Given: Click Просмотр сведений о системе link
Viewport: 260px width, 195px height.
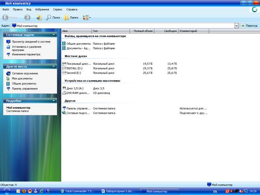Looking at the screenshot, I should pyautogui.click(x=31, y=42).
